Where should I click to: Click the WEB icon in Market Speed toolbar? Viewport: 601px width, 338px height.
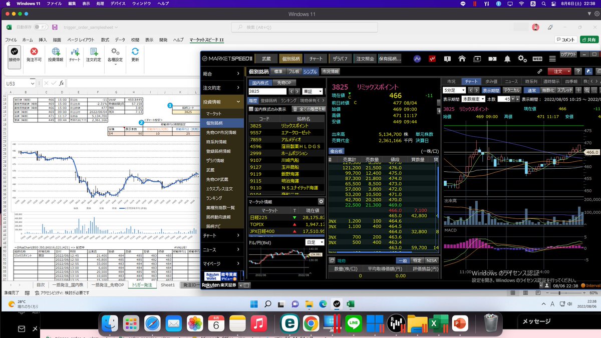(537, 59)
